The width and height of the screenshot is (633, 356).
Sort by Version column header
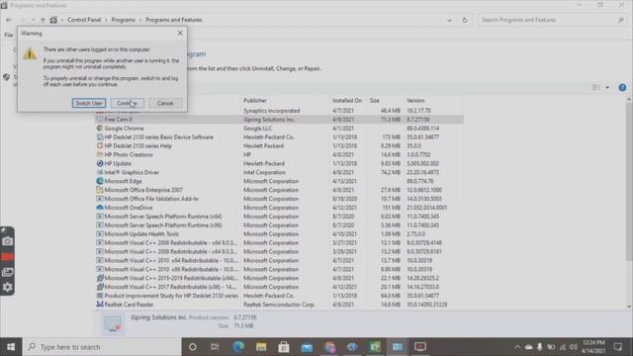pyautogui.click(x=415, y=101)
